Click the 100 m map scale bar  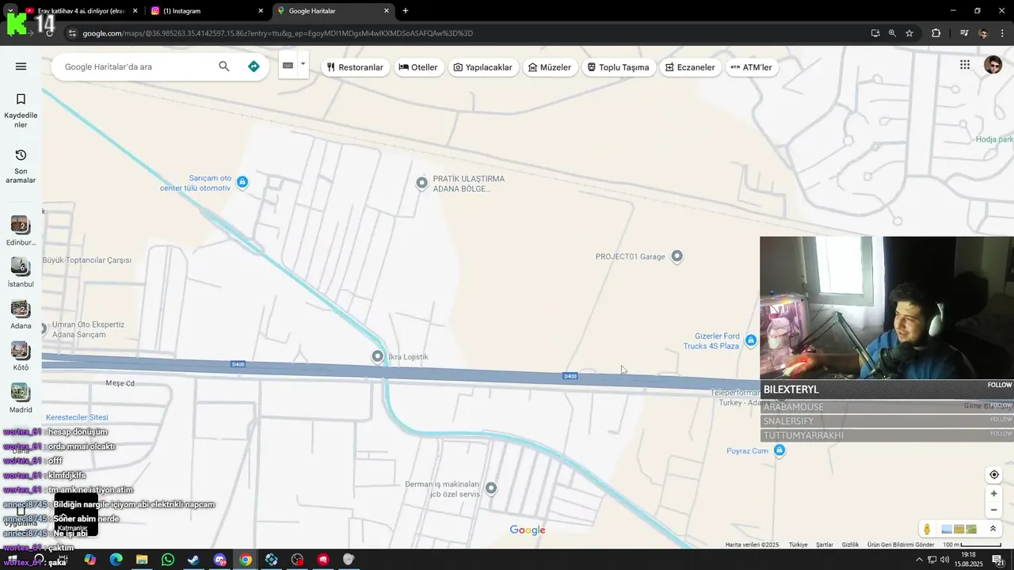pyautogui.click(x=974, y=545)
